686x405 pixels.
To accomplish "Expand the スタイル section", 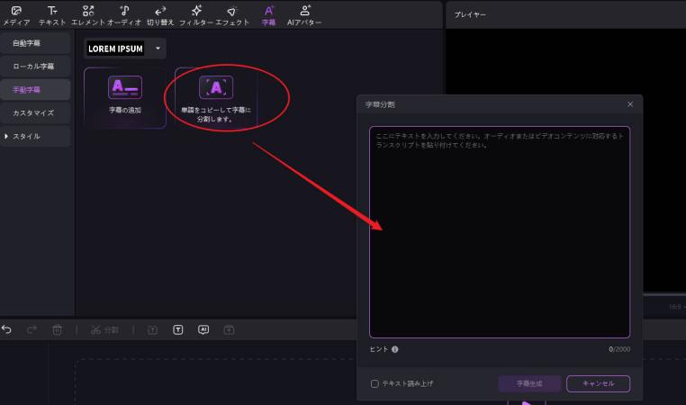I will (27, 136).
